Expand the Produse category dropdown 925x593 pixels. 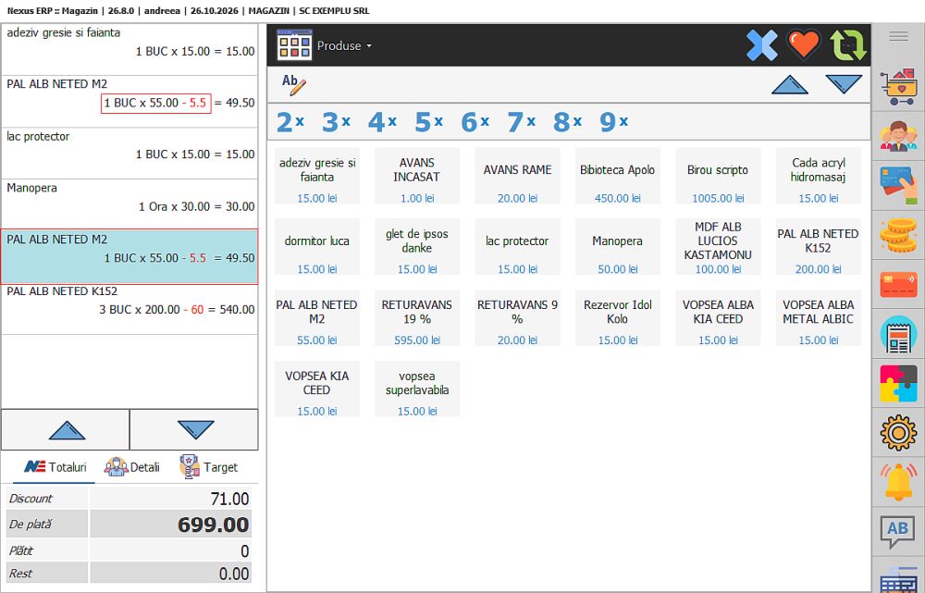344,46
